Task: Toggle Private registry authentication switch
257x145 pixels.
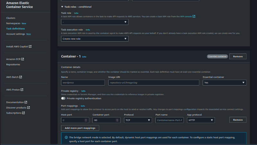Action: (63, 98)
